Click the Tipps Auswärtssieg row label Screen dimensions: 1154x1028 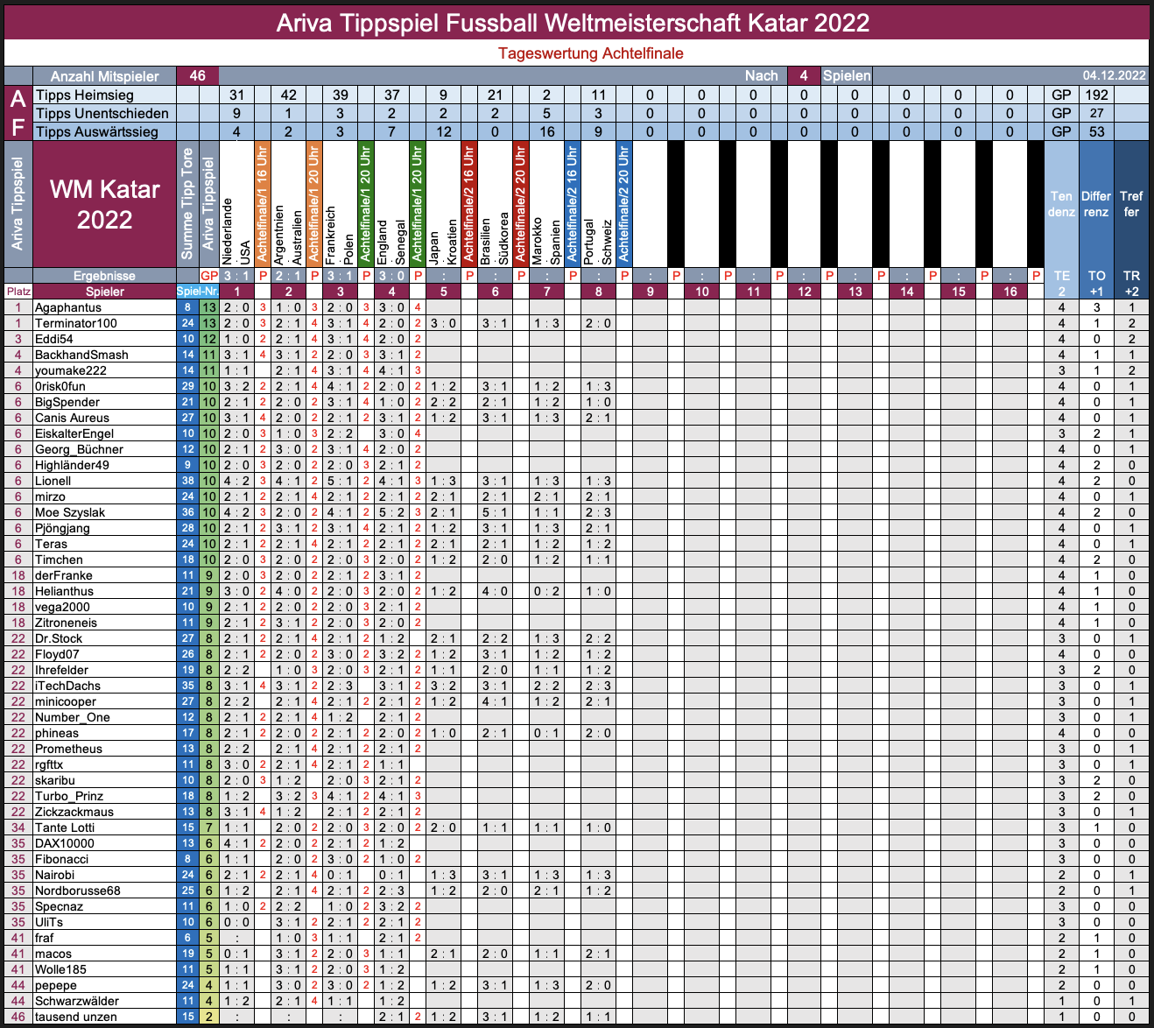96,131
